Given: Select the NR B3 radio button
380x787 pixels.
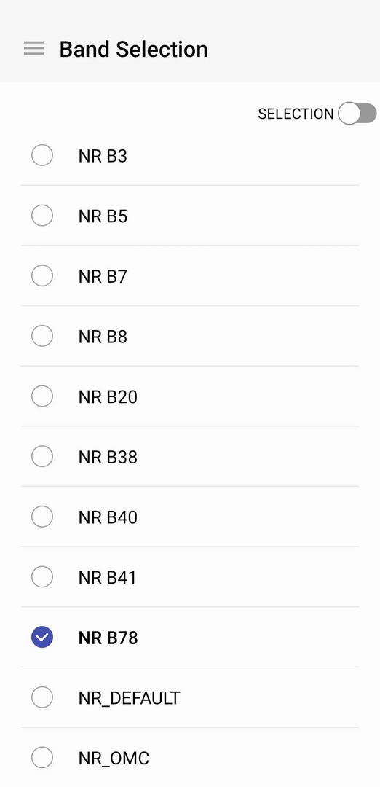Looking at the screenshot, I should click(x=42, y=155).
